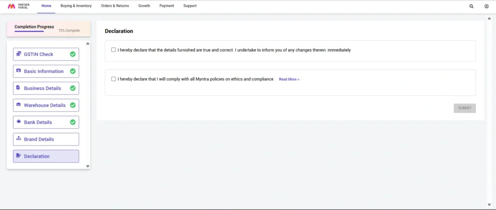
Task: Click green checkmark beside Basic Information
Action: click(x=73, y=71)
